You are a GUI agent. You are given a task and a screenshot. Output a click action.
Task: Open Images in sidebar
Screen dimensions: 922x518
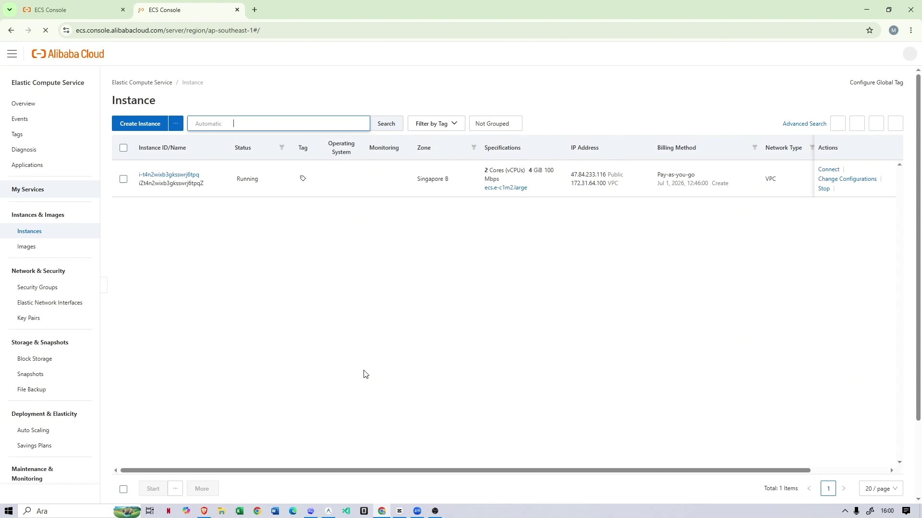(x=26, y=247)
